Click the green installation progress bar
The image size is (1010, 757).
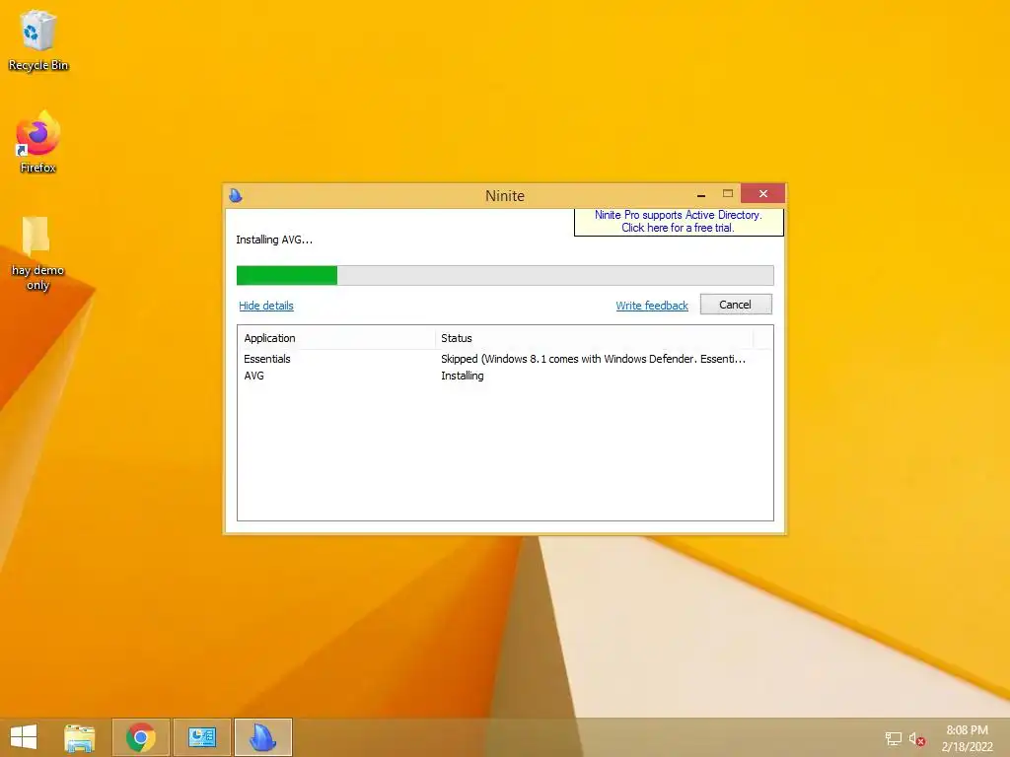(505, 275)
